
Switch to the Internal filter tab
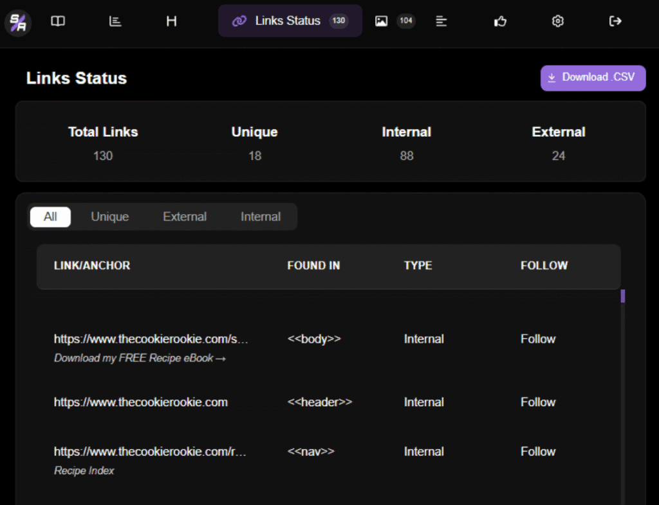tap(261, 217)
